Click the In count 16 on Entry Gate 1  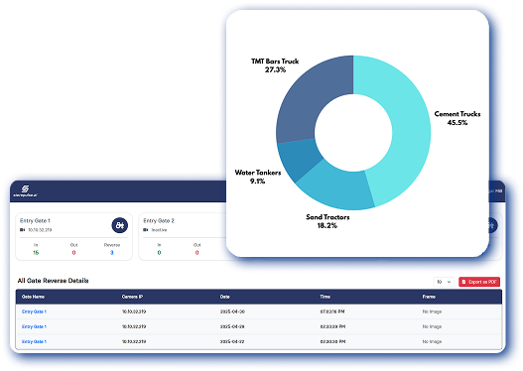(x=36, y=253)
